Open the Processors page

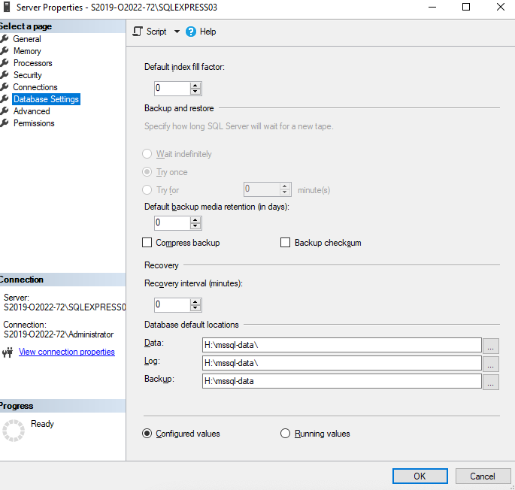[33, 63]
